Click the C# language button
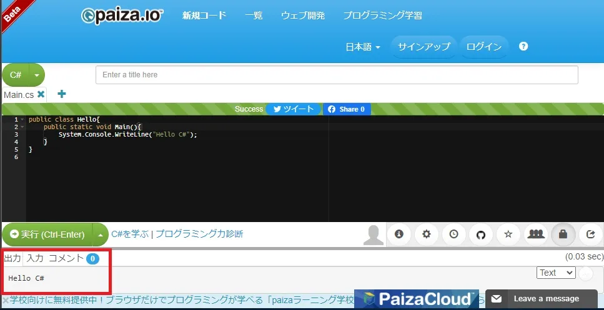The height and width of the screenshot is (310, 604). pos(16,75)
